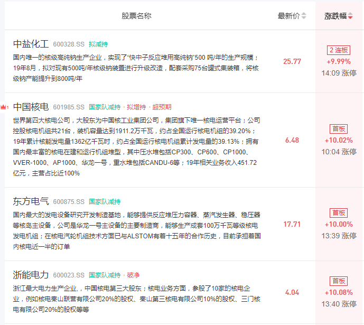Click the 2连板 badge for 中盐化工
Screen dimensions: 364x325
(x=339, y=50)
